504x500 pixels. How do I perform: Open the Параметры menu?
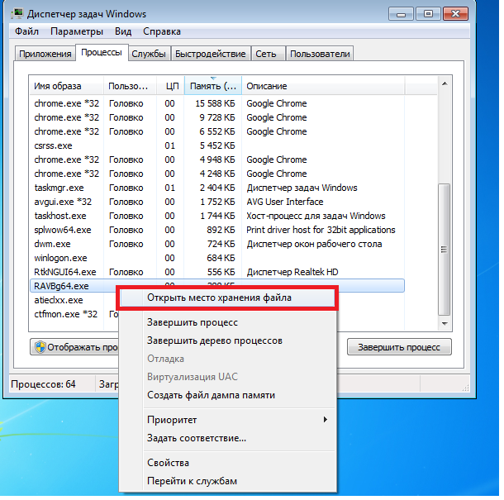point(76,31)
